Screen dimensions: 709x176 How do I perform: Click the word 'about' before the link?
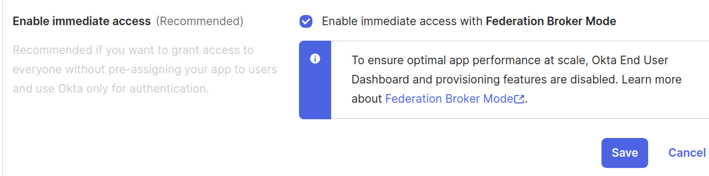366,99
